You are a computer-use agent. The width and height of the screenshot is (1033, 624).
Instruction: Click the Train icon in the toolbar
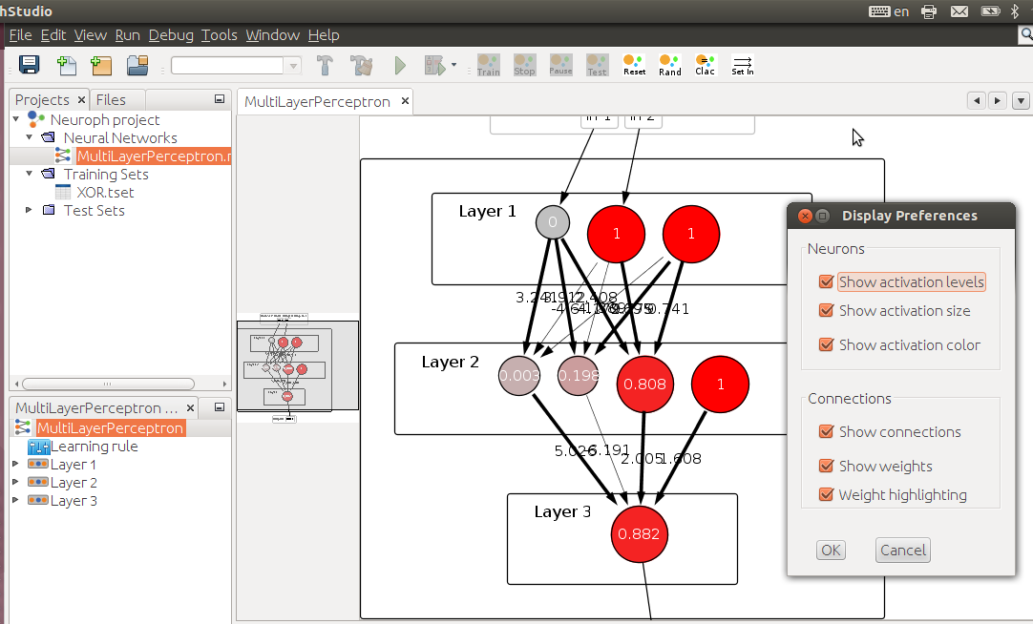(488, 65)
